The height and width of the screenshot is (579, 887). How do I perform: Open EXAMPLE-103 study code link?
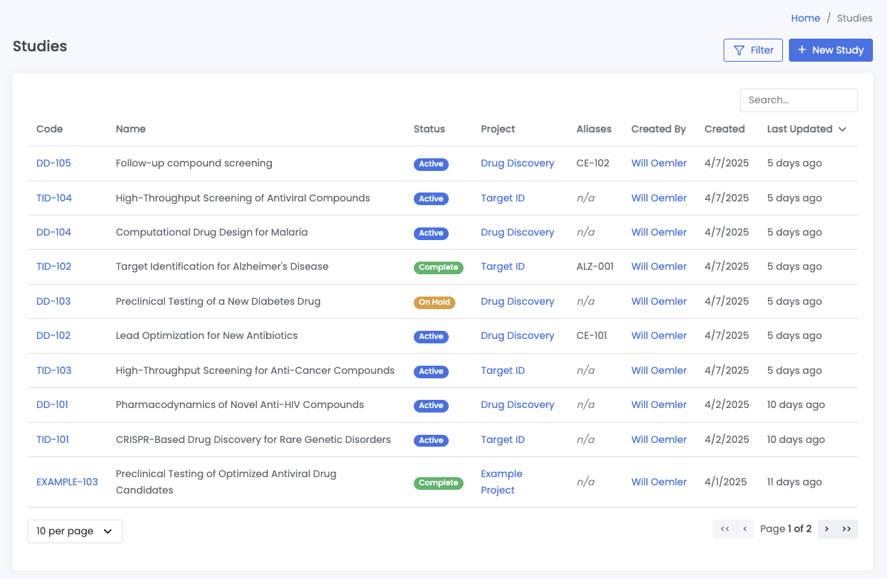pyautogui.click(x=67, y=482)
